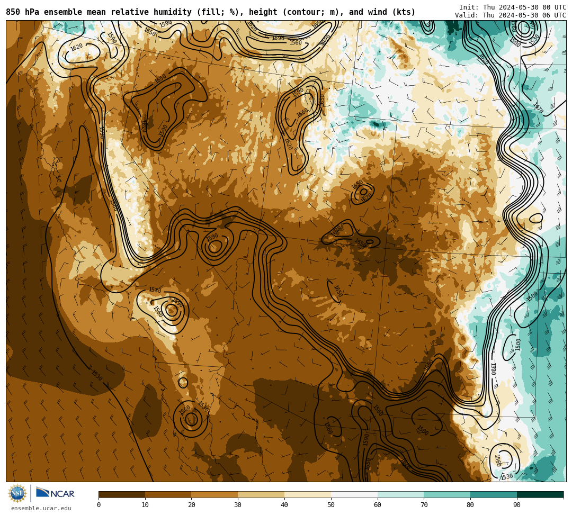The height and width of the screenshot is (515, 572).
Task: Pick the 40–50% pale cream colorbar segment
Action: click(x=308, y=494)
